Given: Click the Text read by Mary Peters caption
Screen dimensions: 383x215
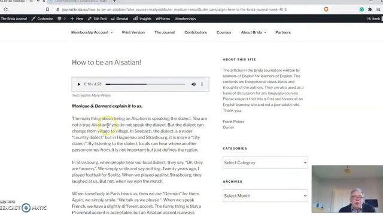Looking at the screenshot, I should (92, 96).
